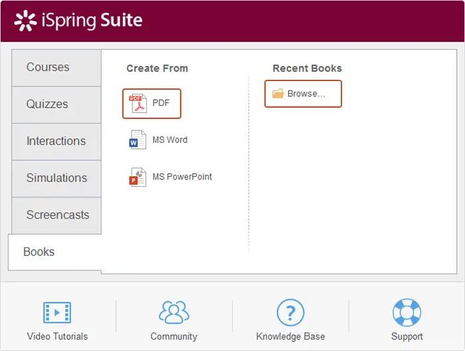Switch to the Quizzes tab
The image size is (465, 351).
point(56,104)
